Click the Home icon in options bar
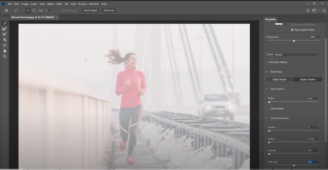This screenshot has width=328, height=170. point(7,10)
